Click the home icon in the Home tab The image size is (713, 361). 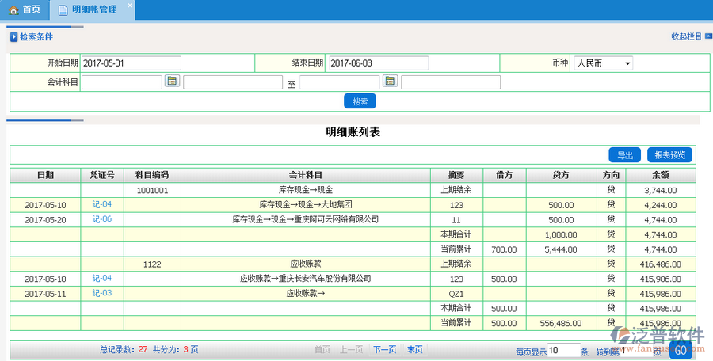[13, 10]
